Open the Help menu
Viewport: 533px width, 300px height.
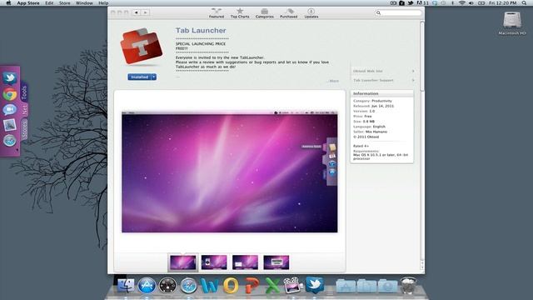(x=103, y=2)
